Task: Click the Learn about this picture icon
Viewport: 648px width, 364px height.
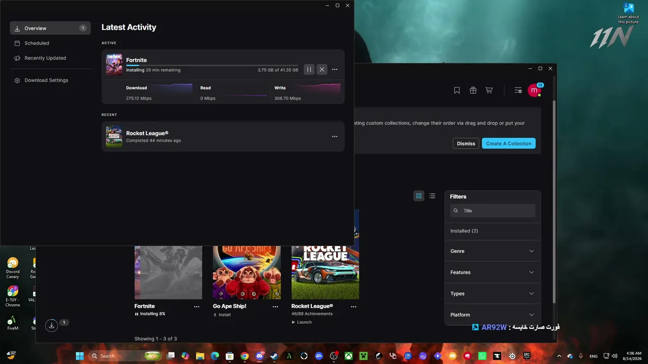Action: pyautogui.click(x=628, y=14)
